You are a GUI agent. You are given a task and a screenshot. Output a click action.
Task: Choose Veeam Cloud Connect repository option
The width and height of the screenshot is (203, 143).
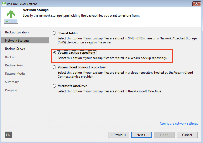pos(54,67)
